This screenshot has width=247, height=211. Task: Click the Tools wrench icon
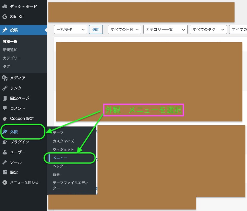(5, 162)
